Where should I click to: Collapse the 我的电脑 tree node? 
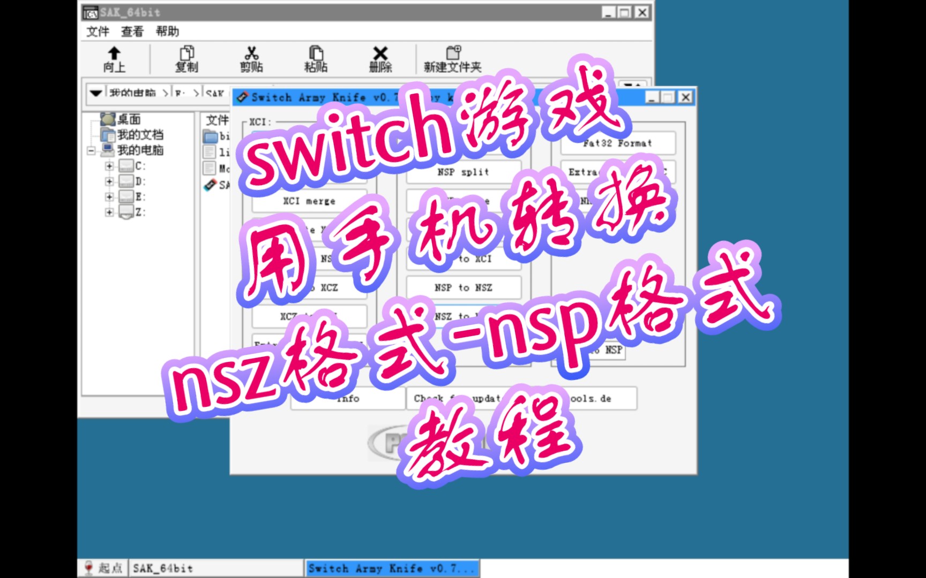pos(92,151)
